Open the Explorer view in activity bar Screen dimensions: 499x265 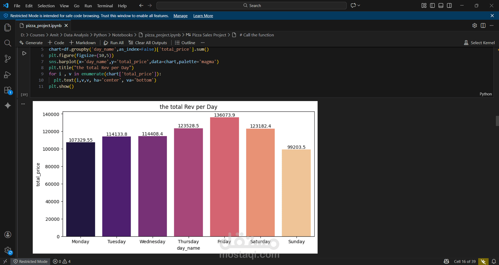pos(8,27)
